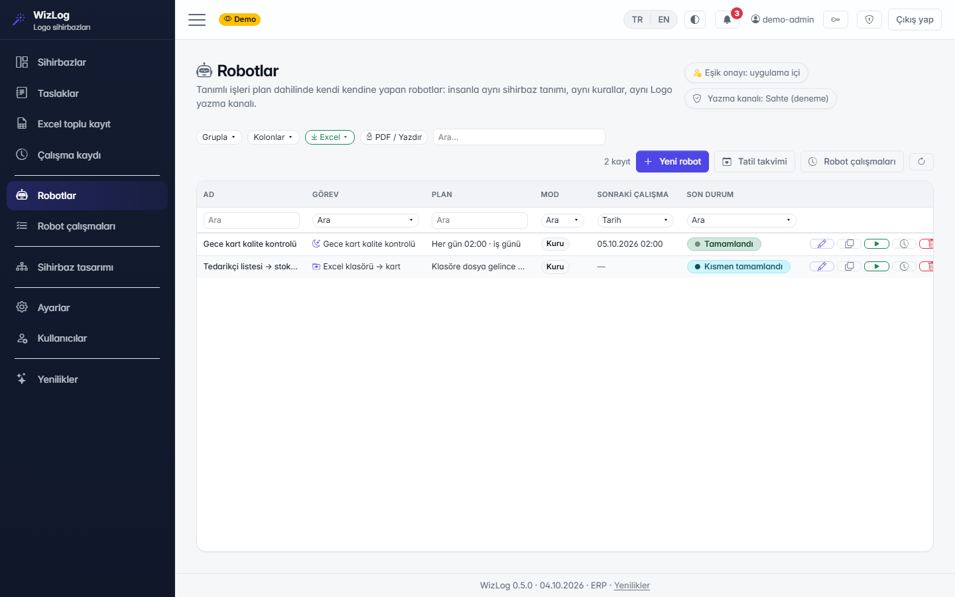Viewport: 955px width, 597px height.
Task: Click the Plan column filter input
Action: coord(479,220)
